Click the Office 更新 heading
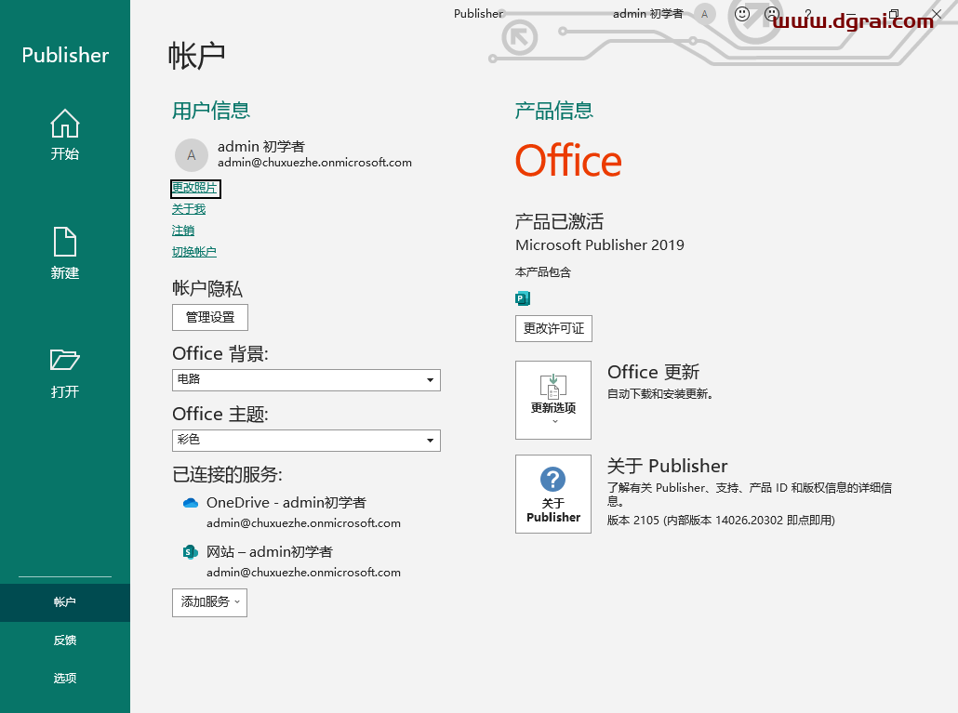 653,372
